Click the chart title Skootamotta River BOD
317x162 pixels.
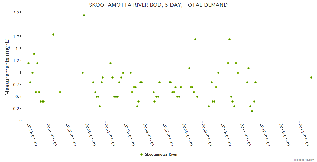(158, 5)
